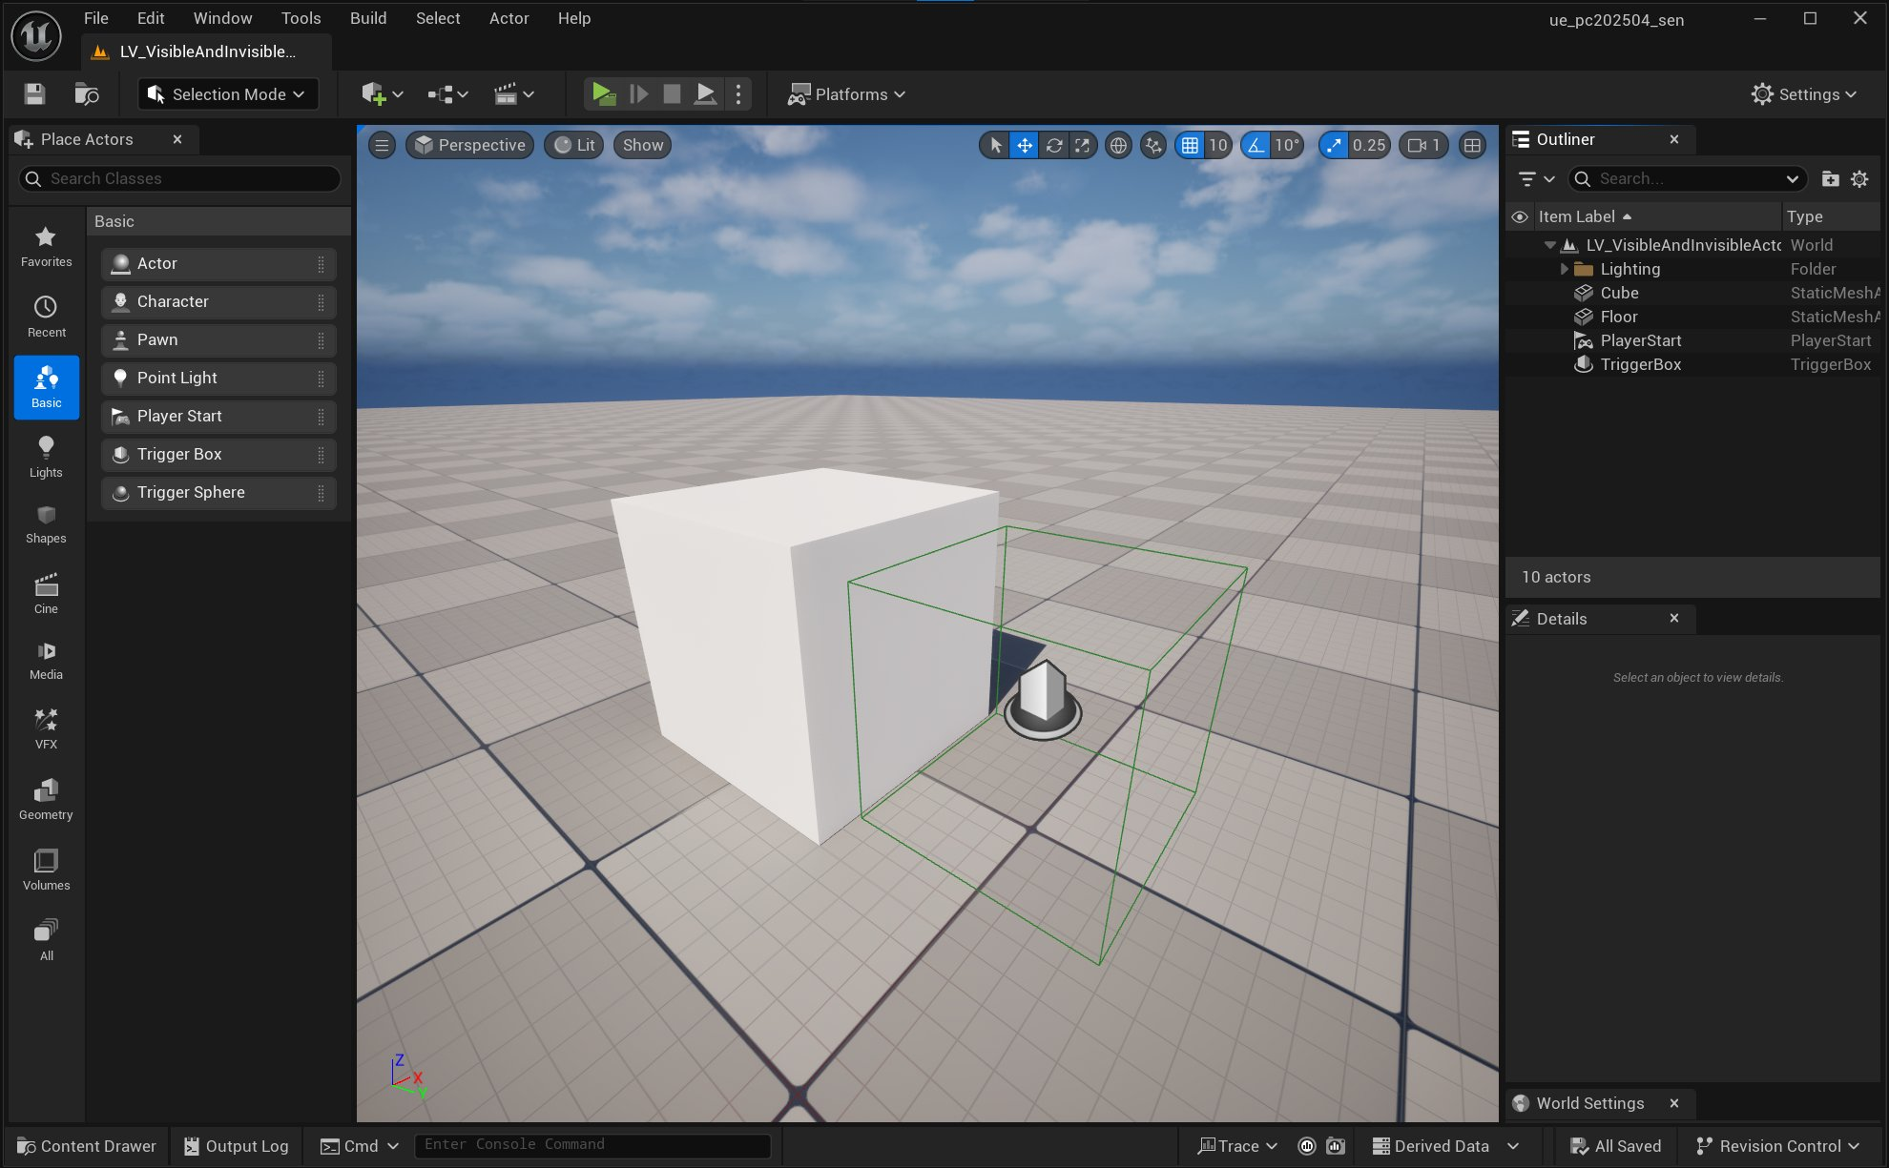Select the scale transform tool

point(1082,145)
